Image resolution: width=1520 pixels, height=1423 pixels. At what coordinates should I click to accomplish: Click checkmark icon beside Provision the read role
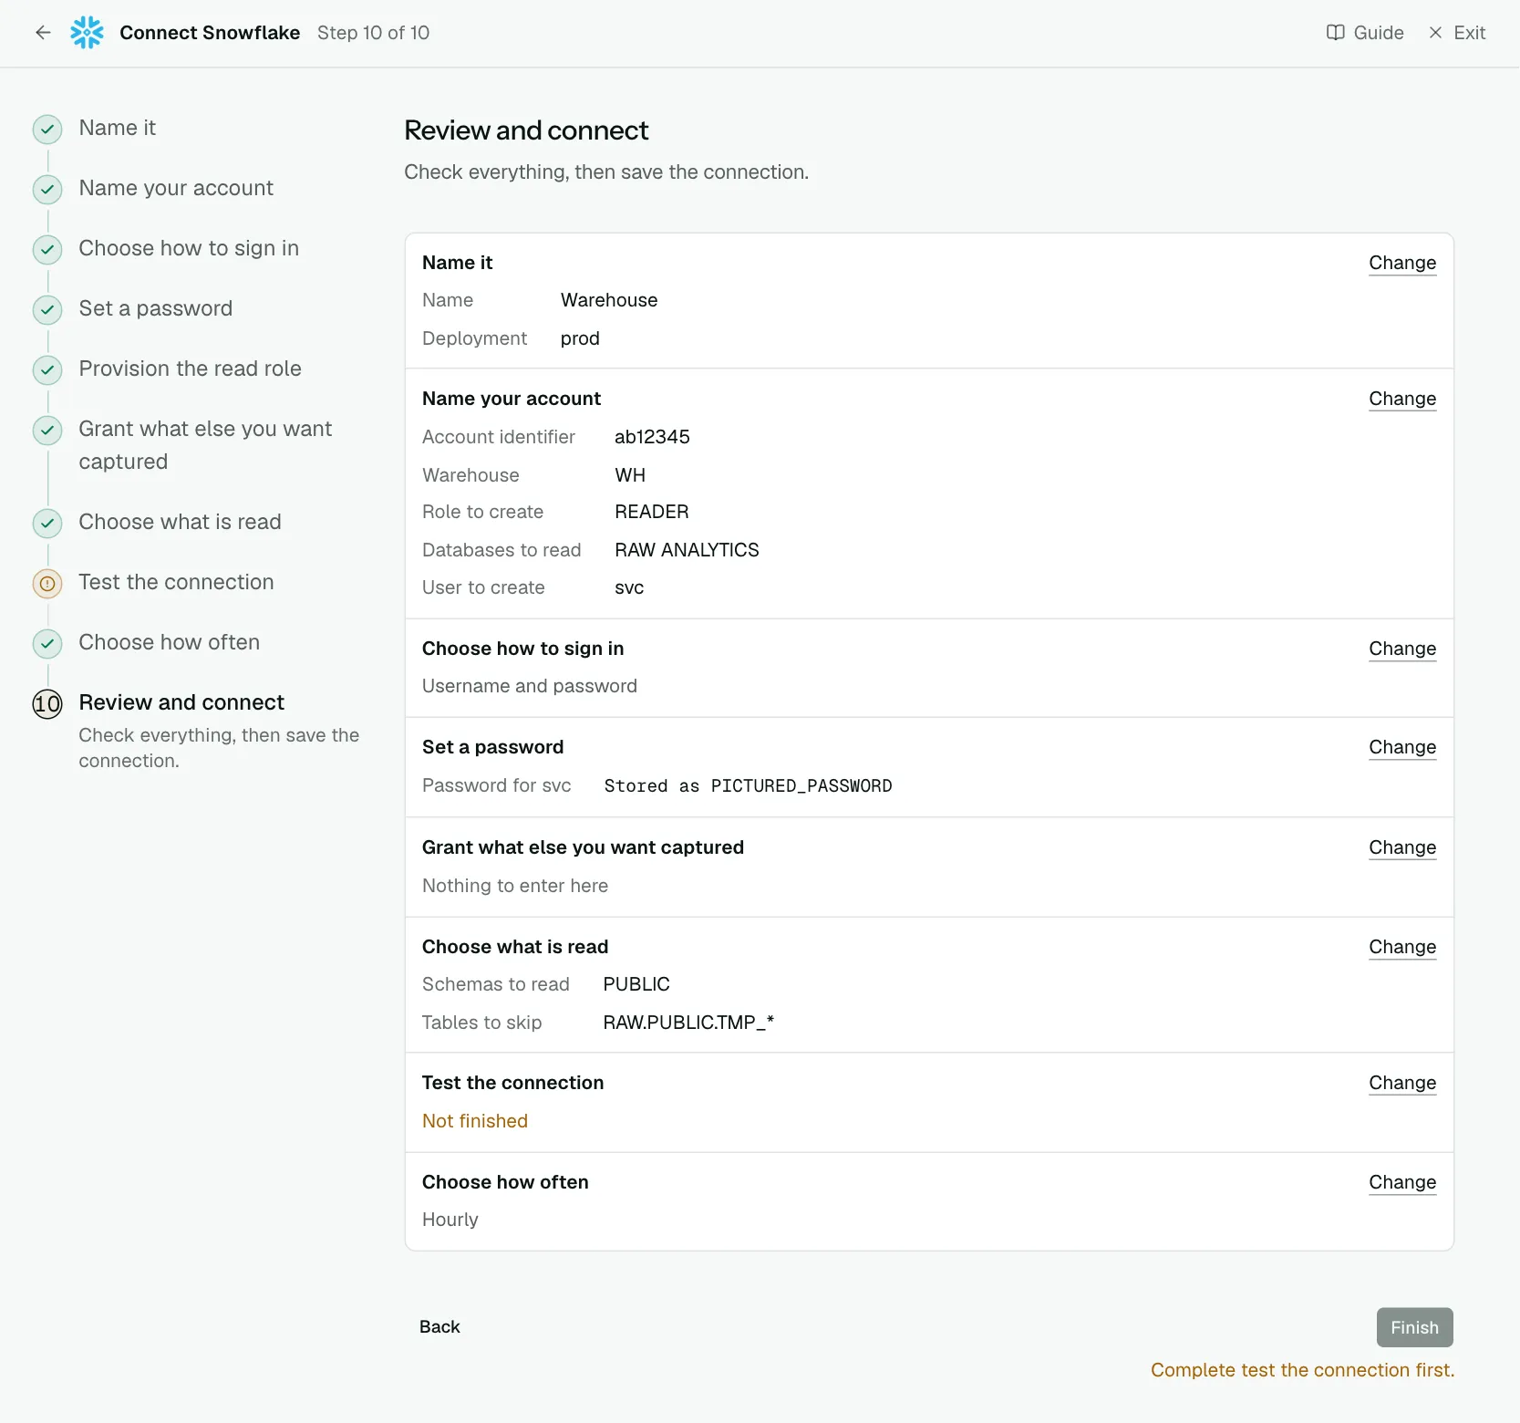[47, 370]
